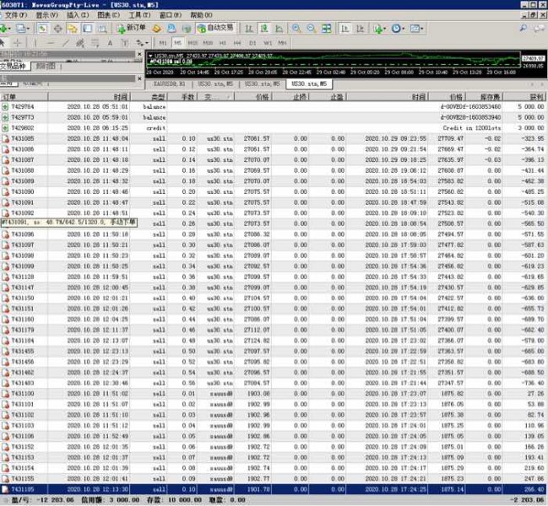Open the new chart dropdown arrow
The image size is (548, 506).
(9, 29)
